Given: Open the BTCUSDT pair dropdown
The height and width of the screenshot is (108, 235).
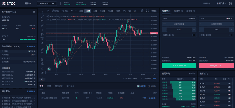Looking at the screenshot, I should coord(47,4).
